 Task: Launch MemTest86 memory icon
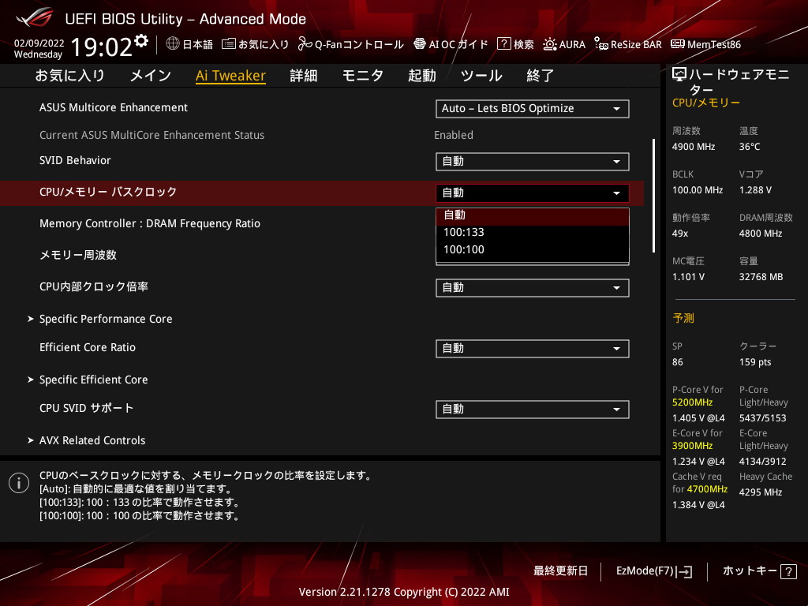(678, 44)
